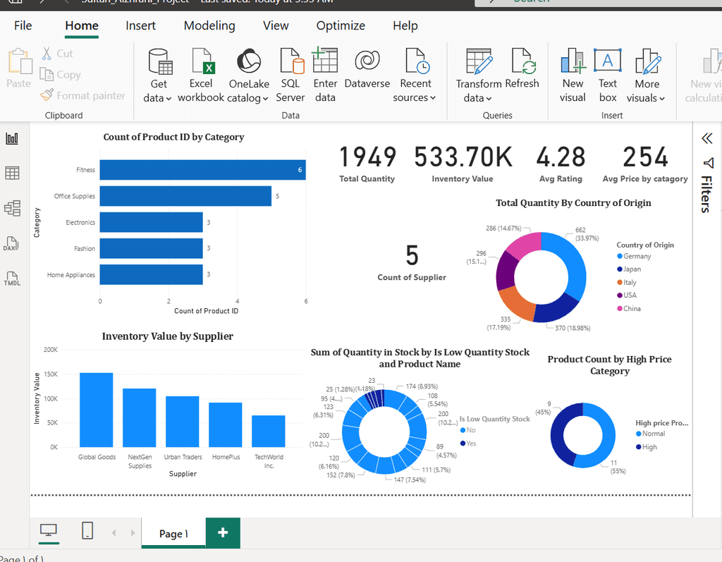722x562 pixels.
Task: Select the Page 1 tab
Action: (x=173, y=534)
